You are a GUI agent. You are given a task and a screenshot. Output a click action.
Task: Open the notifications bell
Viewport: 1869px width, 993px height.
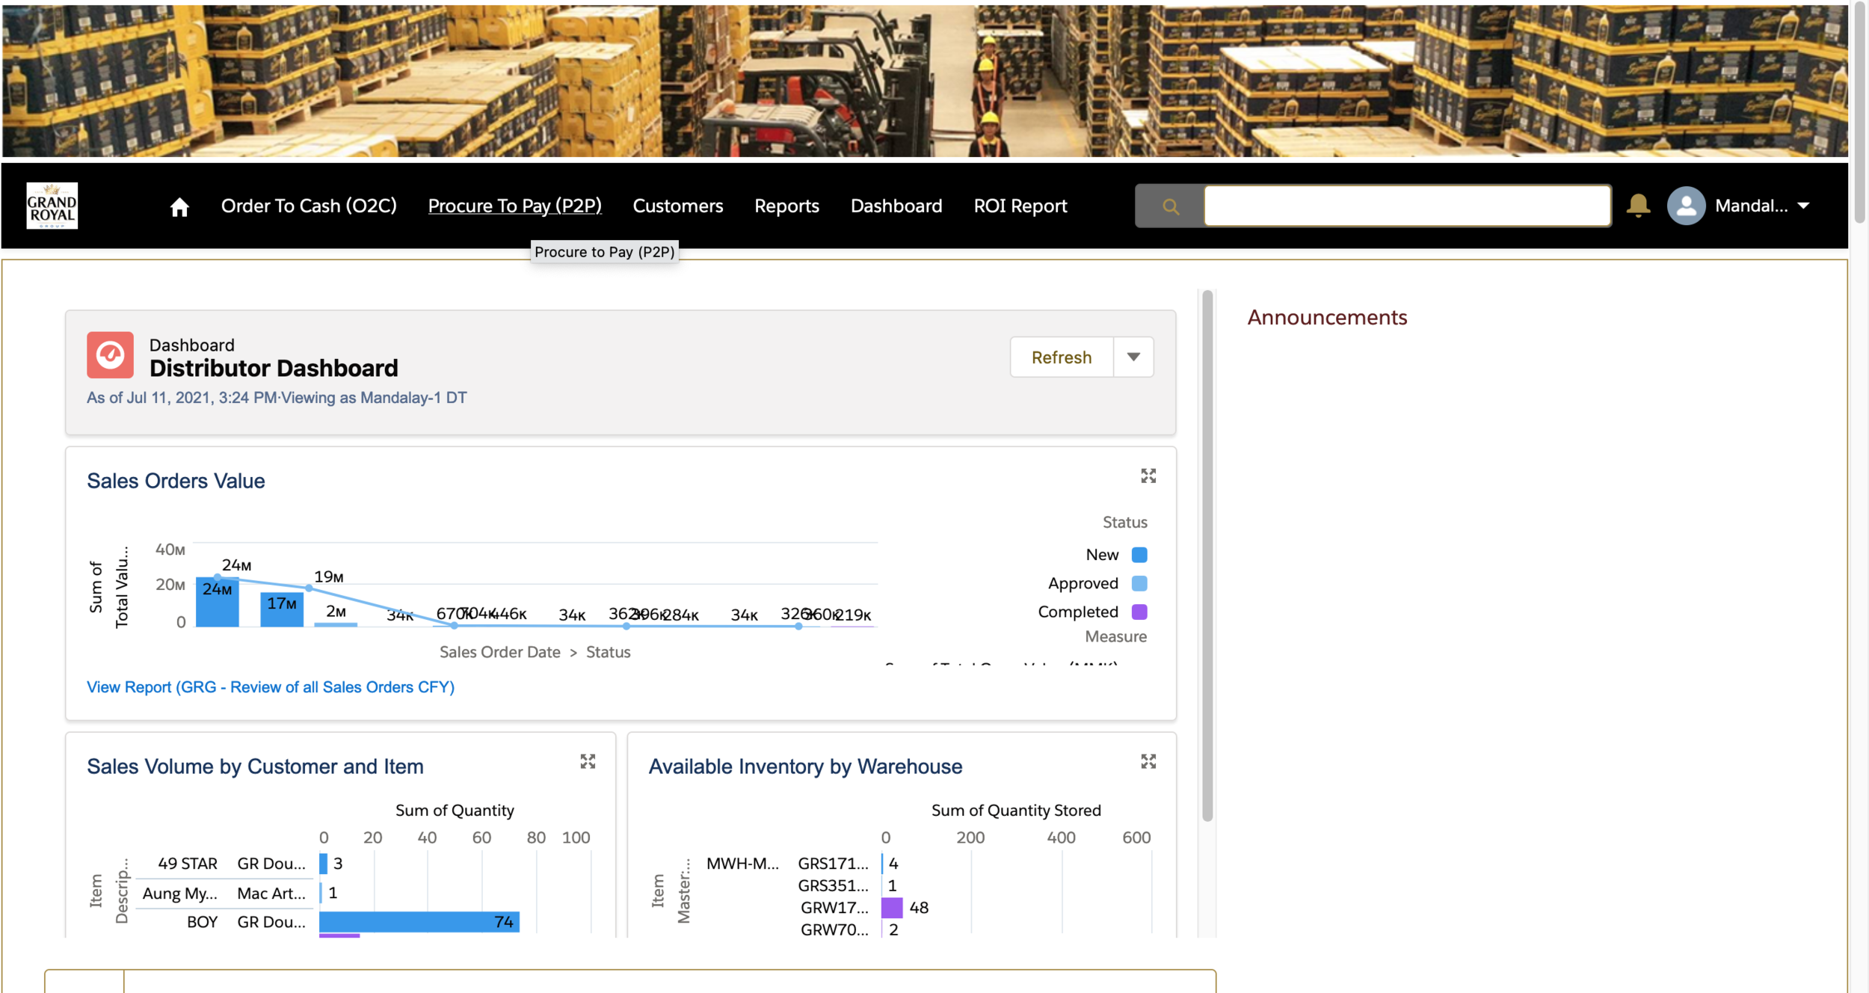click(x=1638, y=206)
